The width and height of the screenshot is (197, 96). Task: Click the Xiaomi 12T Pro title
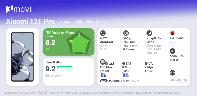(x=30, y=21)
